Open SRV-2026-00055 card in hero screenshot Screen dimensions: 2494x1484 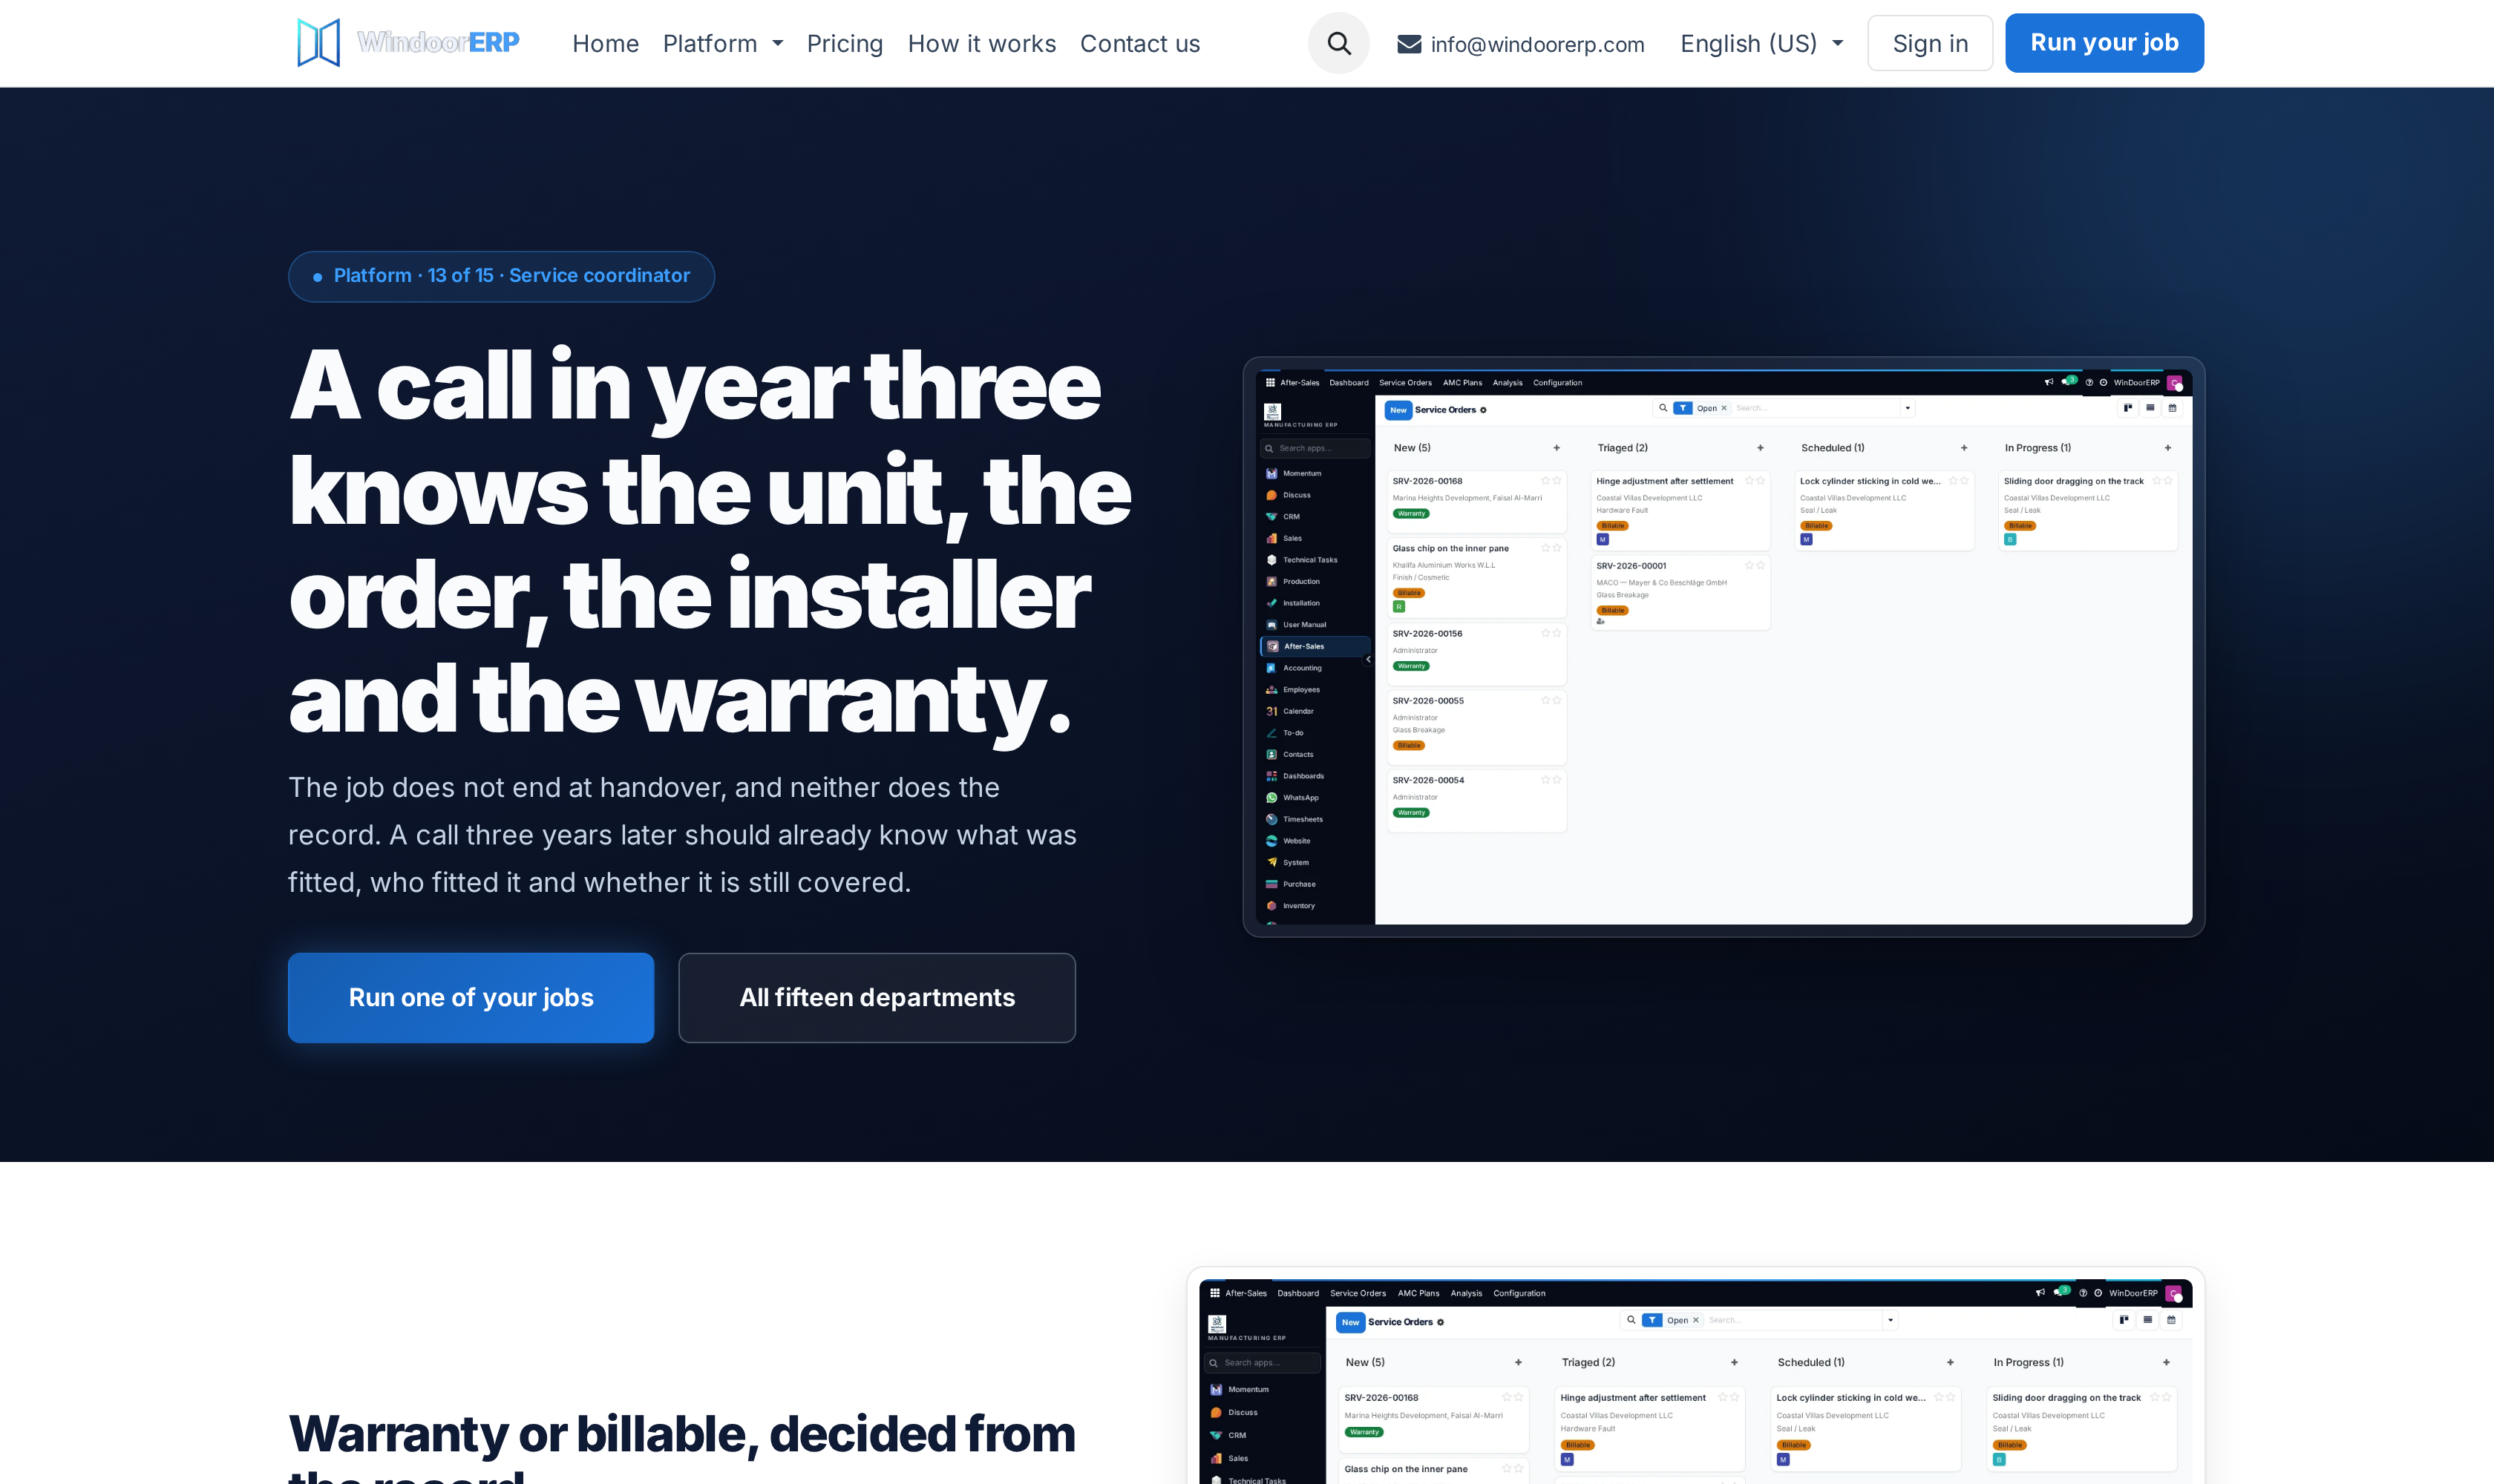pyautogui.click(x=1476, y=727)
